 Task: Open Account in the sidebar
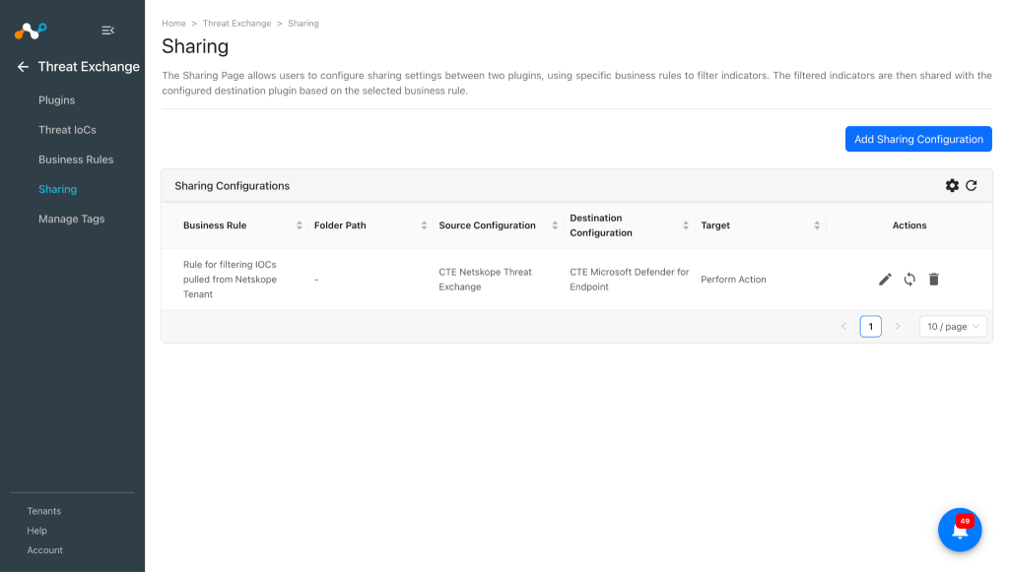click(45, 550)
